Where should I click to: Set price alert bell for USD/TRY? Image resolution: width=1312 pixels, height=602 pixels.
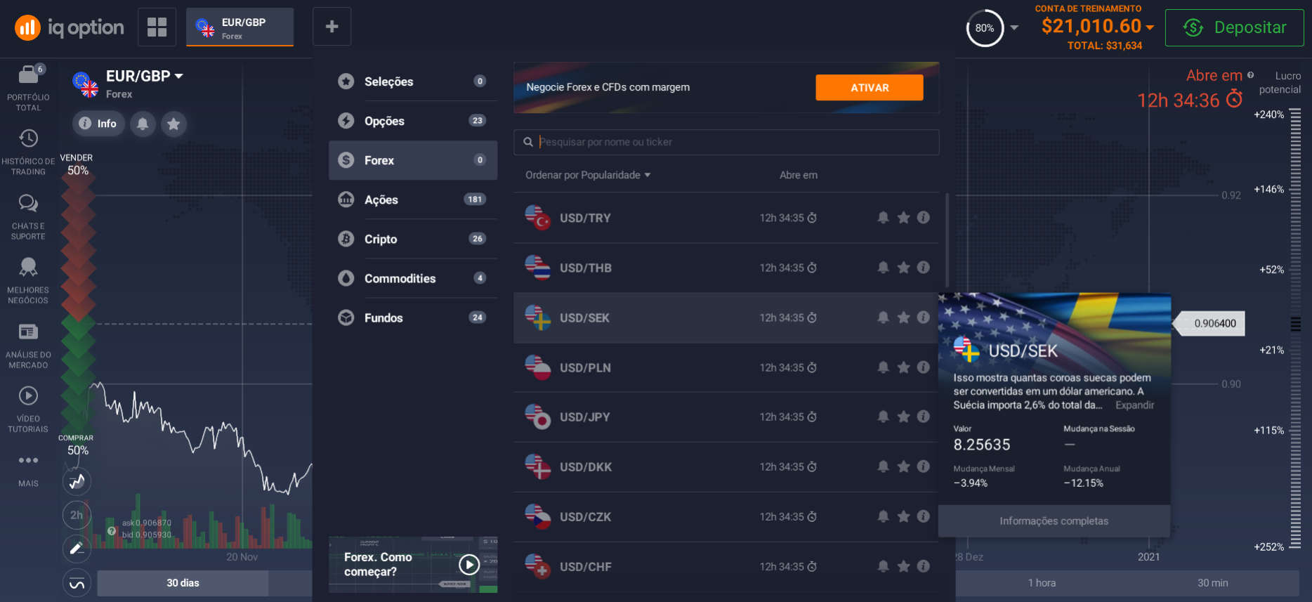click(x=883, y=218)
